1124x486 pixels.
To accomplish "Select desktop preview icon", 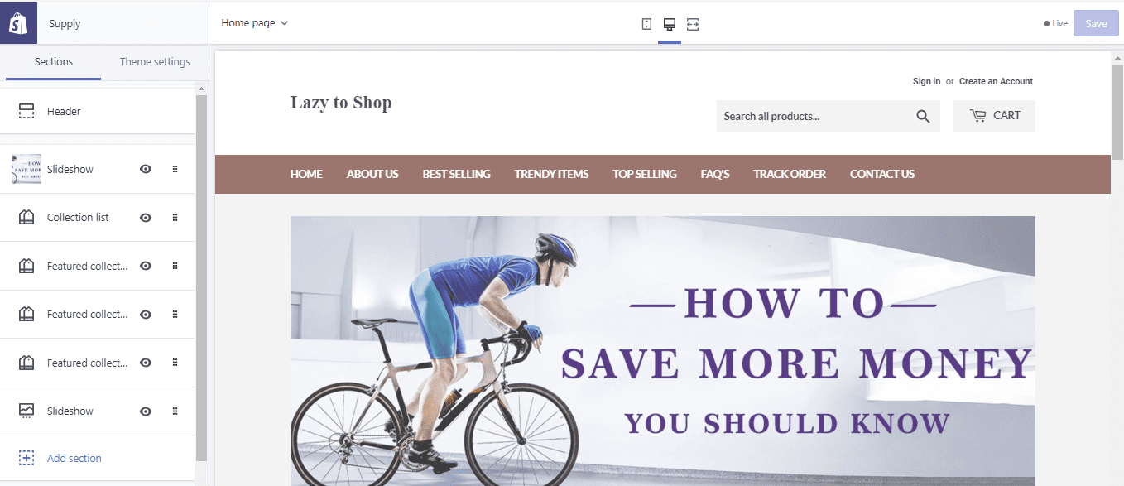I will pos(670,24).
